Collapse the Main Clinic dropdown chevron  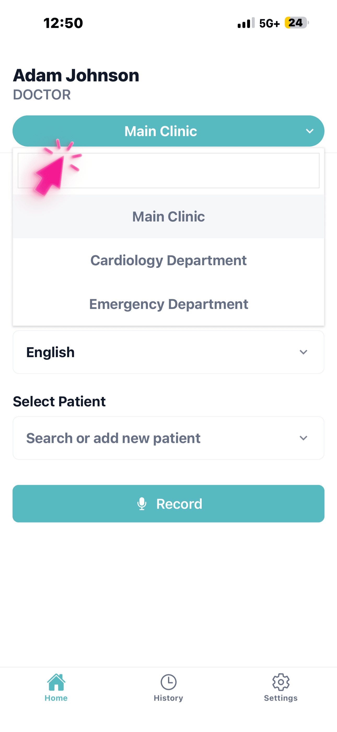click(x=310, y=131)
